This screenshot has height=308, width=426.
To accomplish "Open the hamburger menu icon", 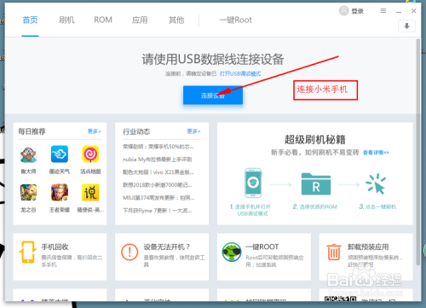I will tap(383, 11).
